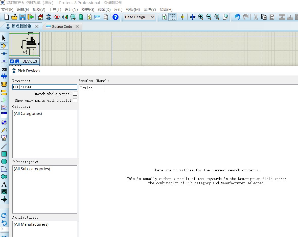Go to Home page icon

41,17
